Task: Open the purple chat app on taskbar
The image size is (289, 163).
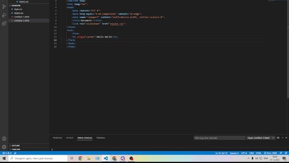Action: pos(123,158)
